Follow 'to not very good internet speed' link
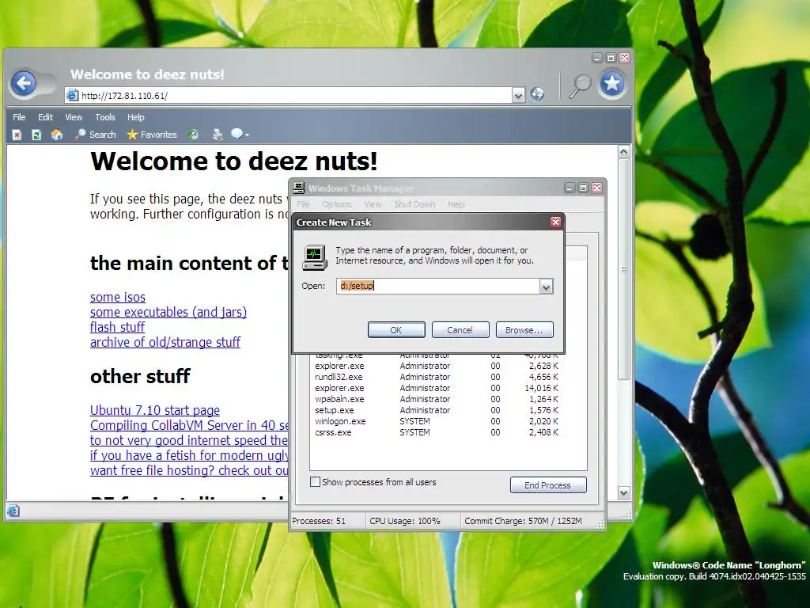810x608 pixels. 189,440
